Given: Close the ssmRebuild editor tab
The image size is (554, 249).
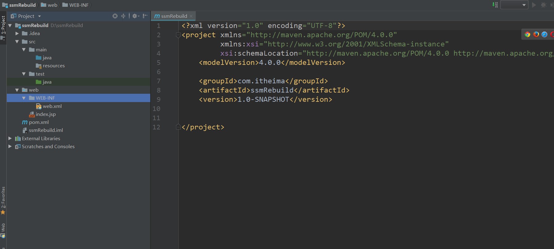Looking at the screenshot, I should 191,16.
